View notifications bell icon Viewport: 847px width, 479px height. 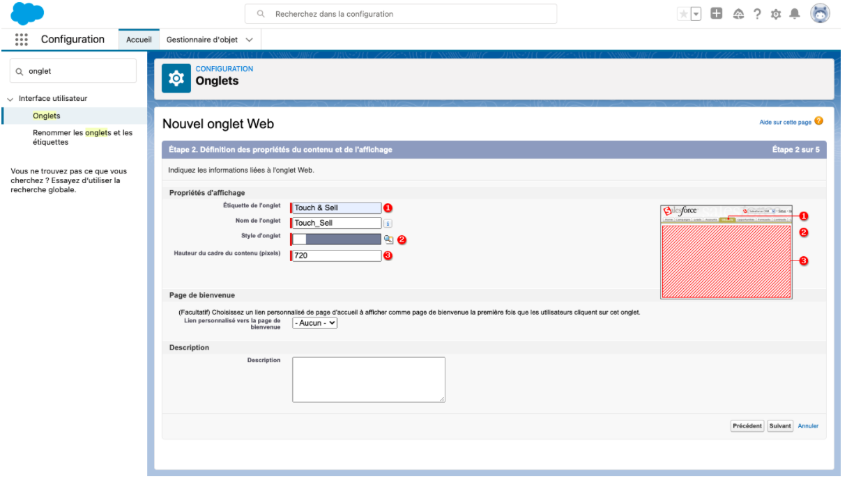point(795,14)
